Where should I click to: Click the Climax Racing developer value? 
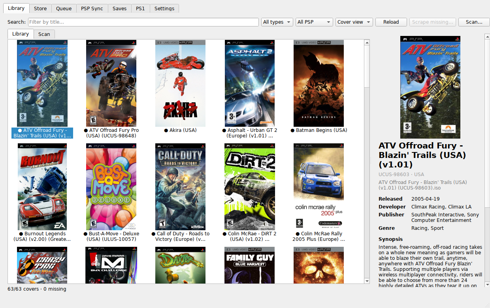click(x=441, y=207)
